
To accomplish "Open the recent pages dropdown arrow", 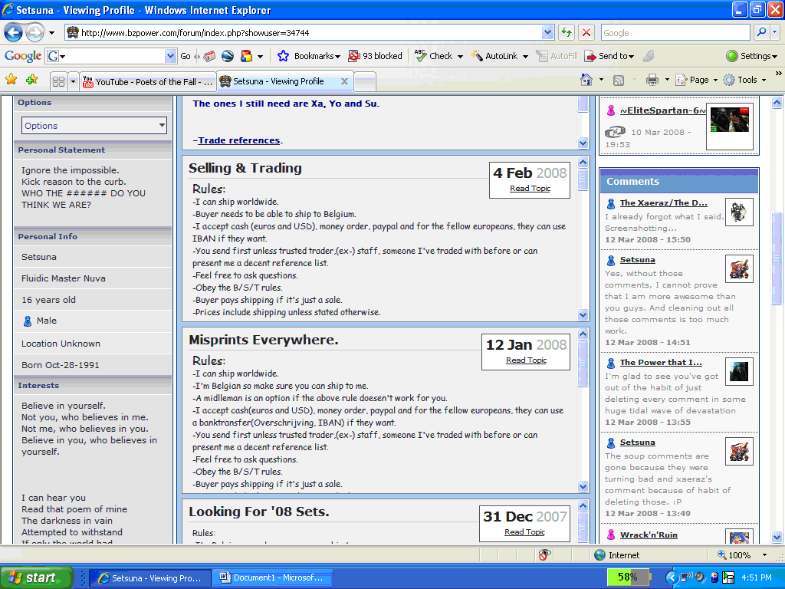I will (51, 33).
